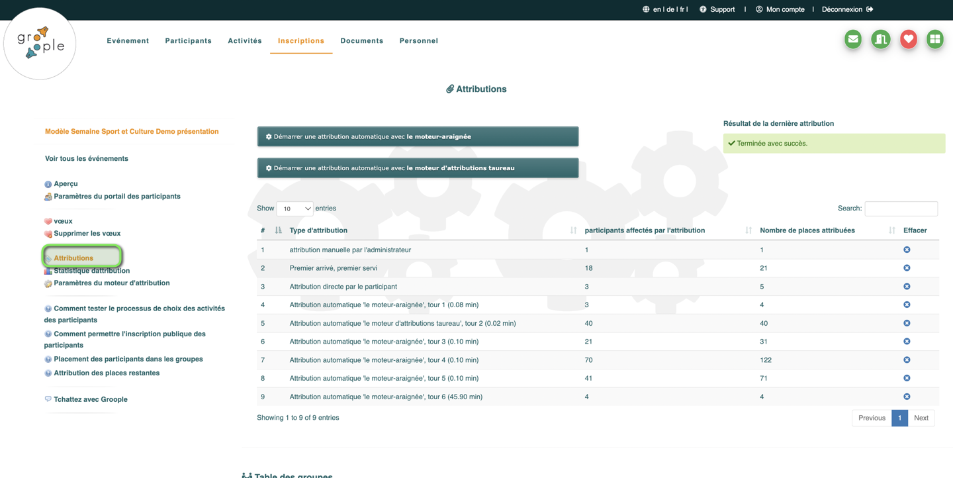Open Aperçu in sidebar
Screen dimensions: 953x478
click(66, 184)
